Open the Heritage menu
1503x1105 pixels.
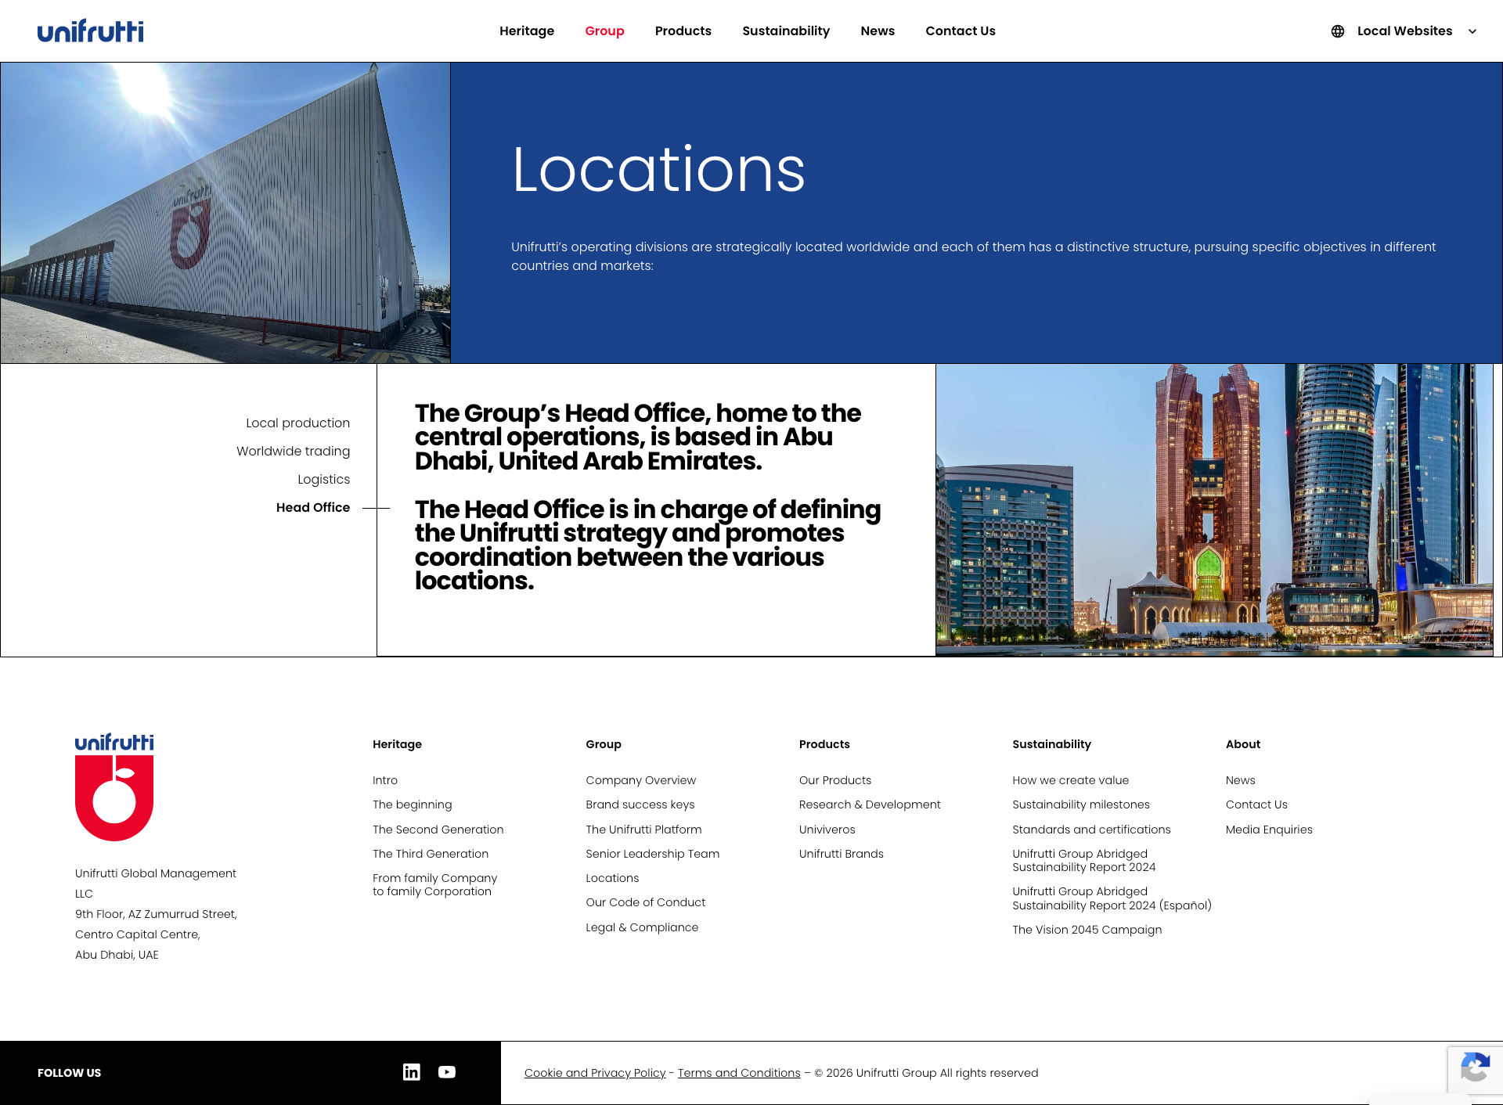(x=527, y=31)
